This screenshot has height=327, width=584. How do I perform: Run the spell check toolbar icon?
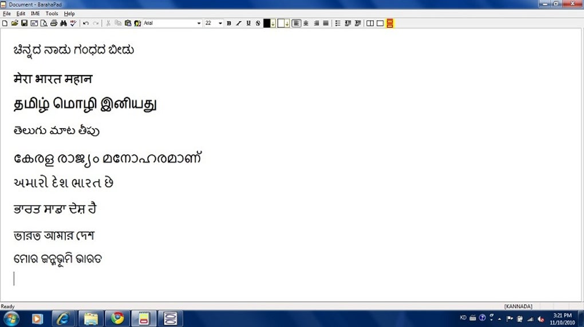click(73, 23)
